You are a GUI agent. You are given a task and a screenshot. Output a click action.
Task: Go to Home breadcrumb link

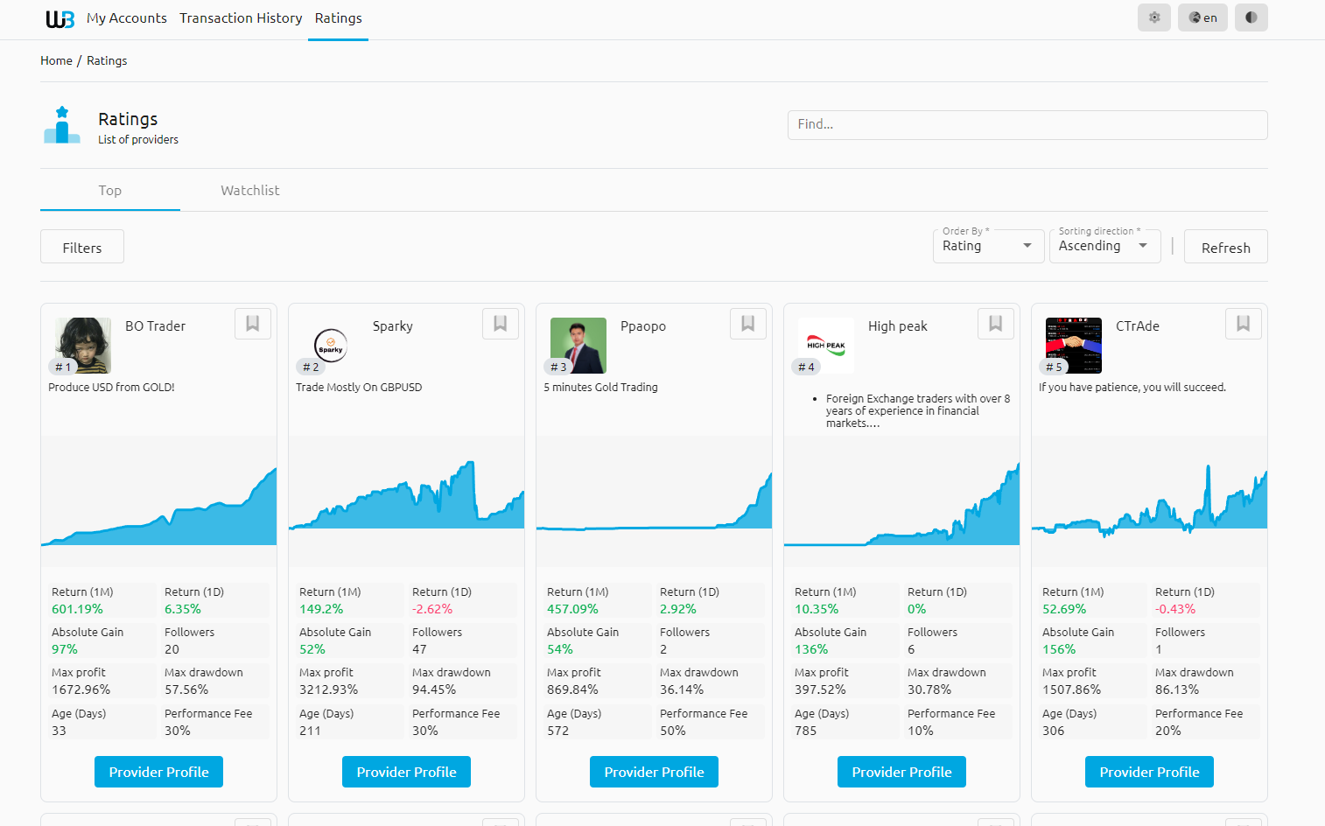(56, 60)
